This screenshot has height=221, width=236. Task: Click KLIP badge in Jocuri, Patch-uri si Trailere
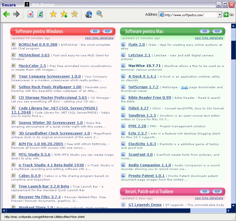[x=217, y=191]
